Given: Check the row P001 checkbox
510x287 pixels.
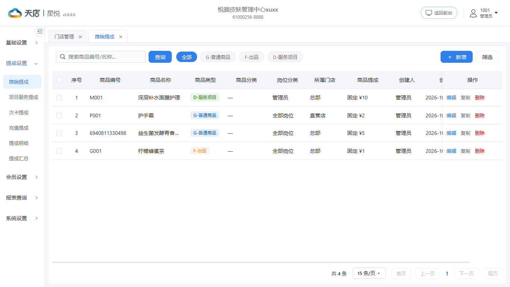Looking at the screenshot, I should click(59, 115).
